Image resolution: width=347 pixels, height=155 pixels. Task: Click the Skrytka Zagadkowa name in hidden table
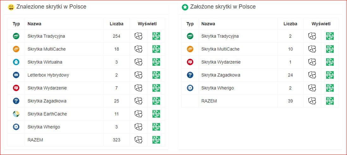point(221,75)
